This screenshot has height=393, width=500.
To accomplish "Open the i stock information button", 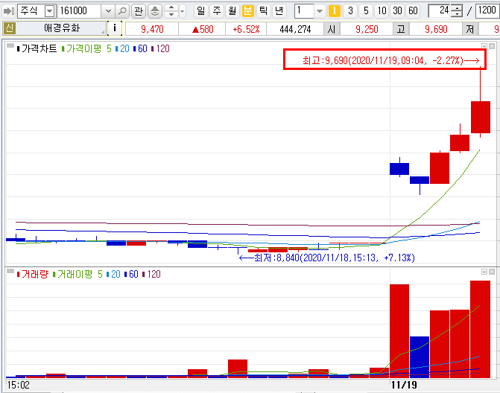I will (x=115, y=28).
